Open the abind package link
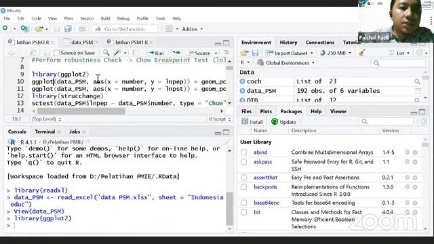 [260, 152]
